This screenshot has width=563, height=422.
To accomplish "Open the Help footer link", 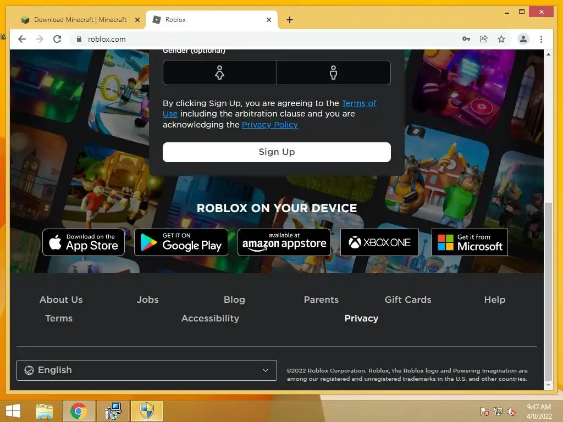I will [494, 299].
